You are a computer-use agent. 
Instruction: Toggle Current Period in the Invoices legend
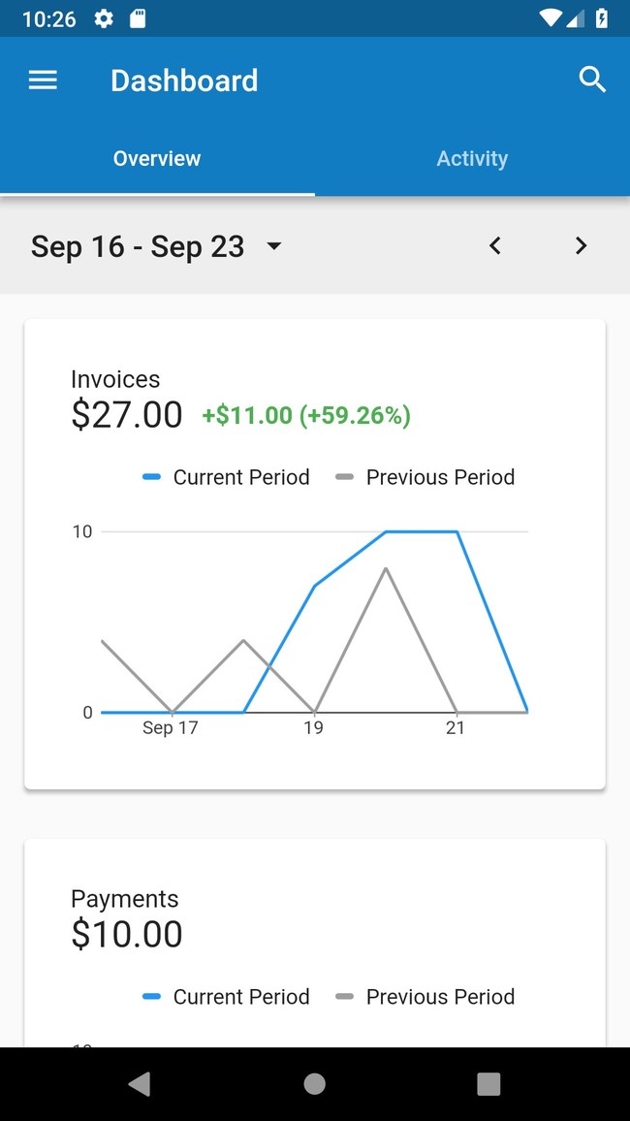tap(226, 476)
